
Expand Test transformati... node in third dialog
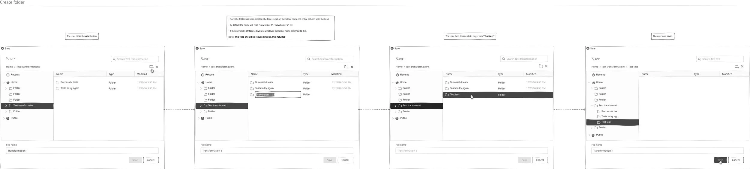[395, 106]
